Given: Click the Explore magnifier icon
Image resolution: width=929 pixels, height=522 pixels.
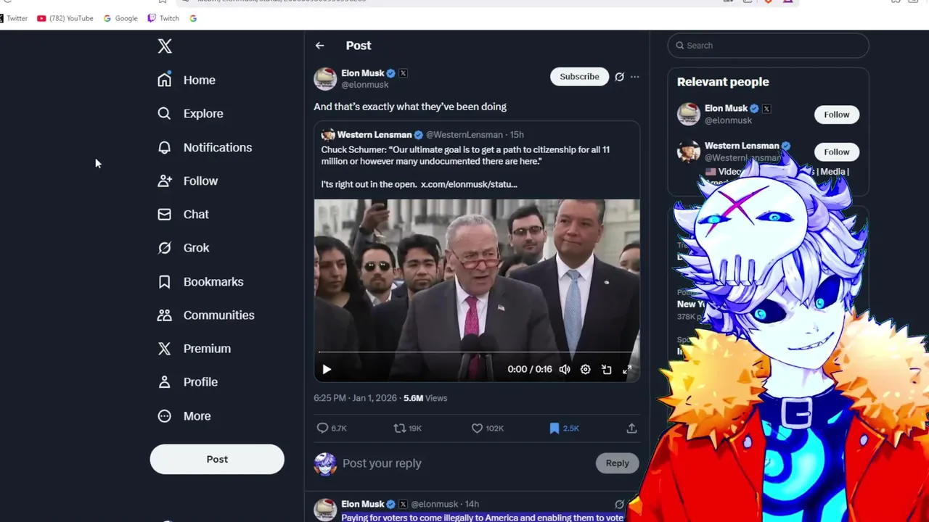Looking at the screenshot, I should point(165,113).
